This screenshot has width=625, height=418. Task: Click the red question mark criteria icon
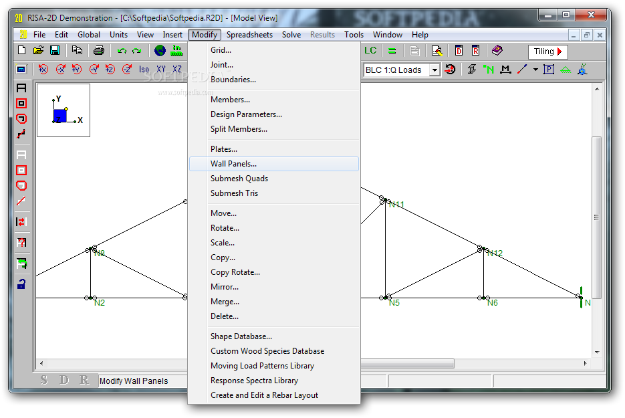(x=21, y=243)
